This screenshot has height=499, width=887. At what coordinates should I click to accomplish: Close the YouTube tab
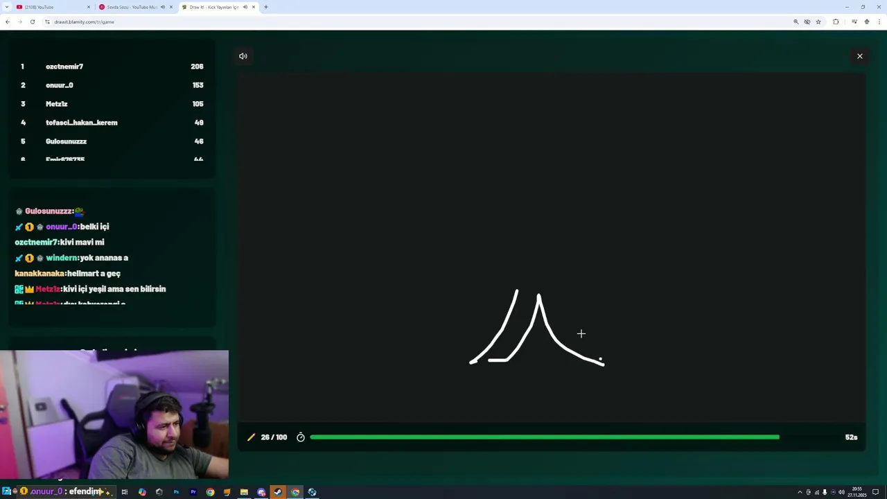click(x=89, y=7)
